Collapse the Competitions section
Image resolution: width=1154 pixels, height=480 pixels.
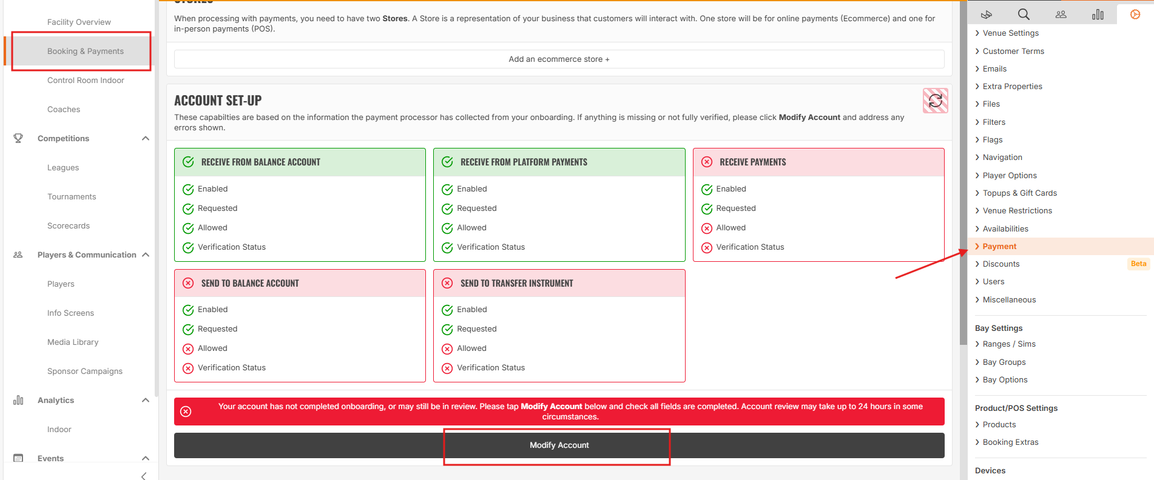tap(146, 138)
